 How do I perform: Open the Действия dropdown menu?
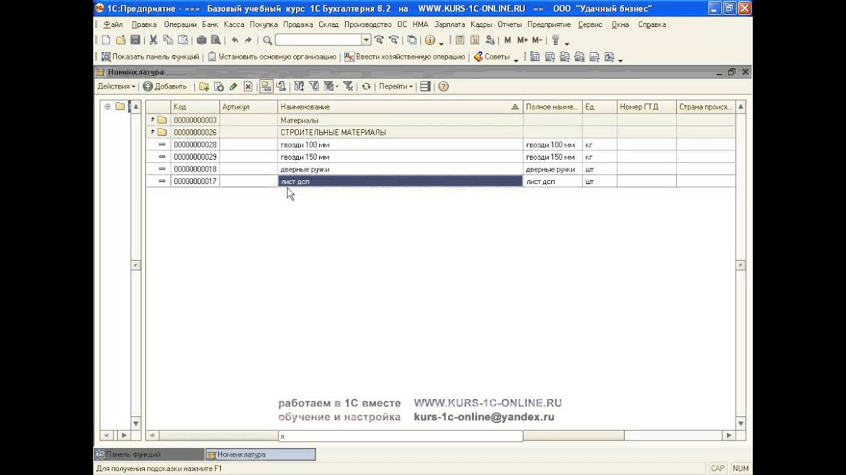[116, 86]
